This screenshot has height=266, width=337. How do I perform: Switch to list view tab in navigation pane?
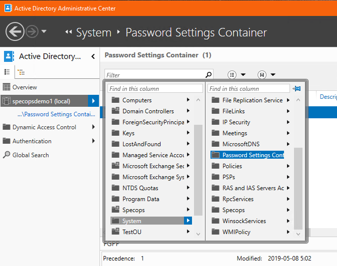point(7,72)
